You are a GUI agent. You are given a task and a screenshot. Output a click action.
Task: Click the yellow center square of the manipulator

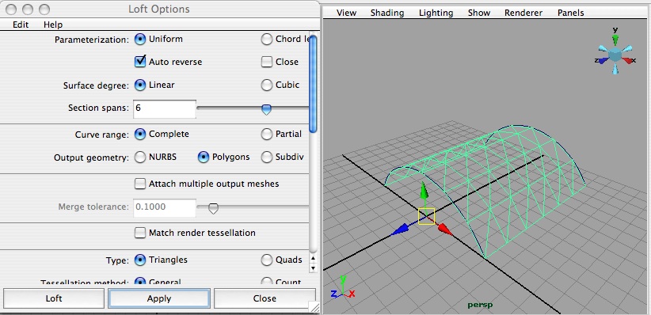pyautogui.click(x=426, y=216)
